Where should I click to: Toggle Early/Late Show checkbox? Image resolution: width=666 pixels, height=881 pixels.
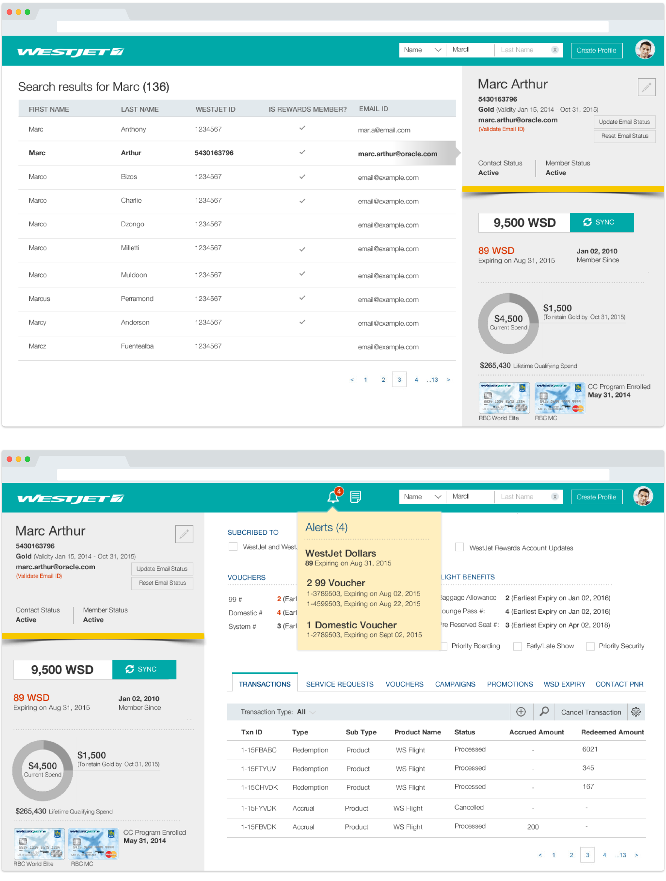[x=517, y=646]
